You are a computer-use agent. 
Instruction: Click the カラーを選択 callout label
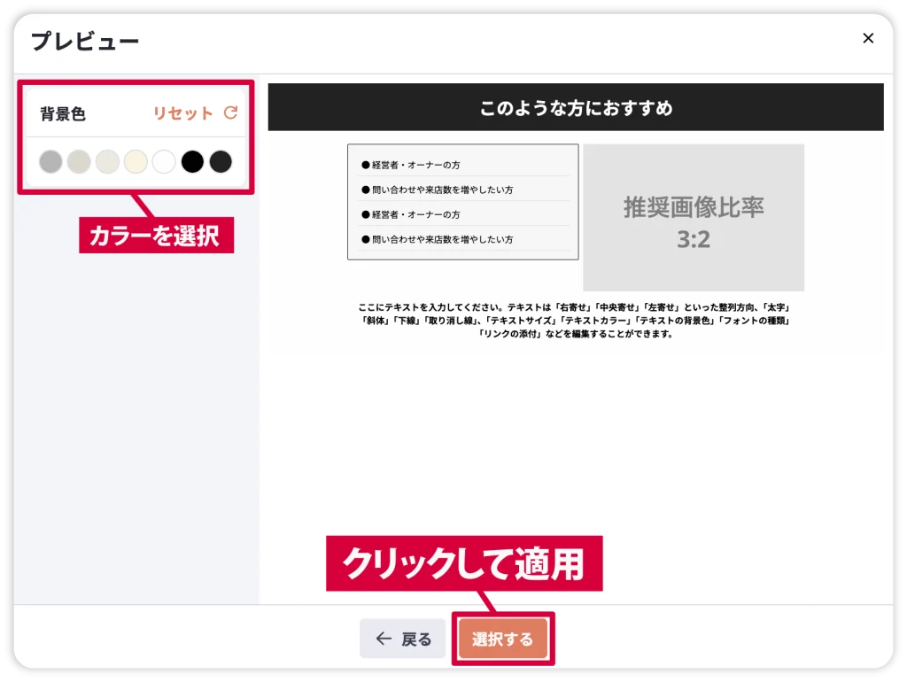click(155, 236)
